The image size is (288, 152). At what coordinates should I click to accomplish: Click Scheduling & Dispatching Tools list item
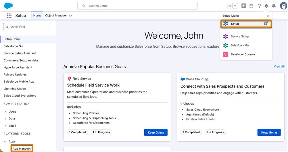tap(94, 118)
